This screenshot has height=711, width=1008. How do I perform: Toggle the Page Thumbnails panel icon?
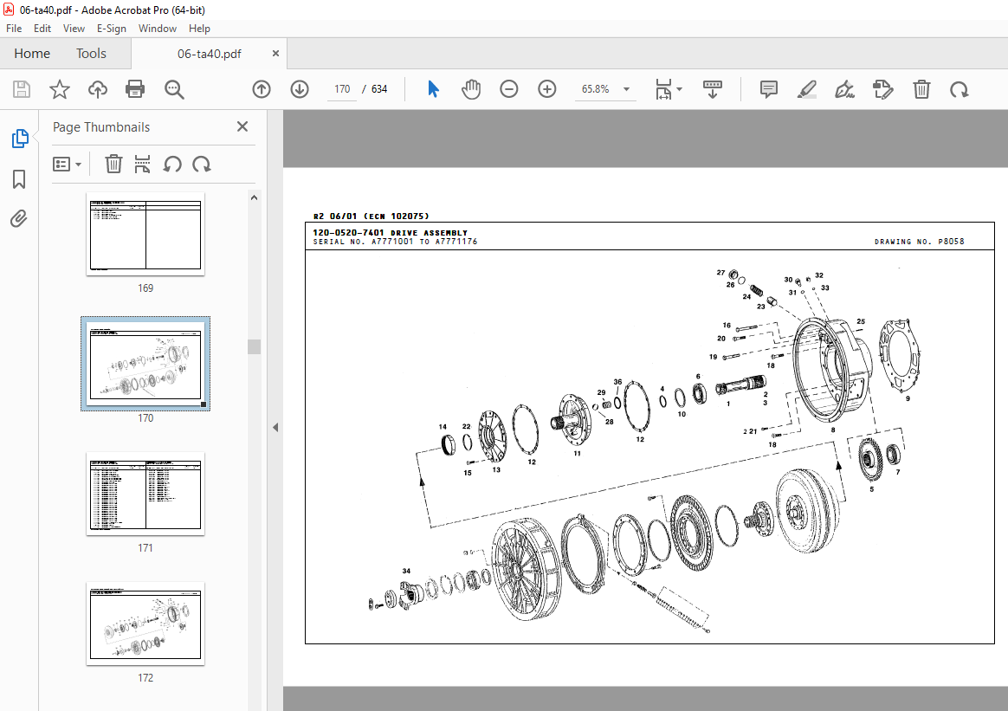coord(19,139)
